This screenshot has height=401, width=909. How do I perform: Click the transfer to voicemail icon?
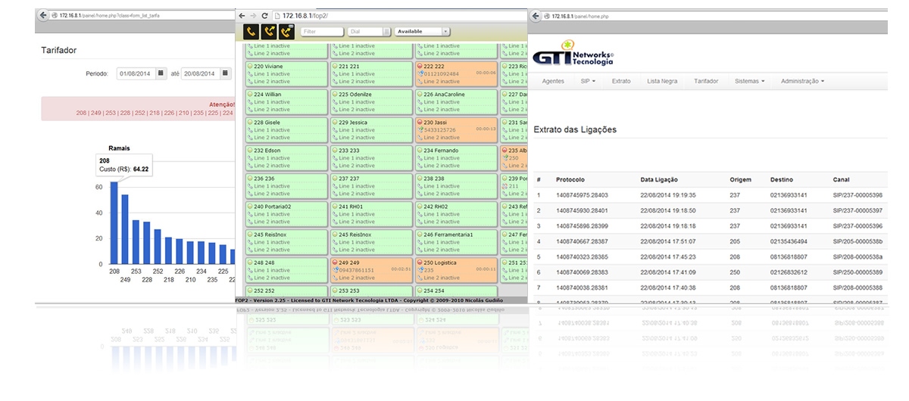(286, 32)
